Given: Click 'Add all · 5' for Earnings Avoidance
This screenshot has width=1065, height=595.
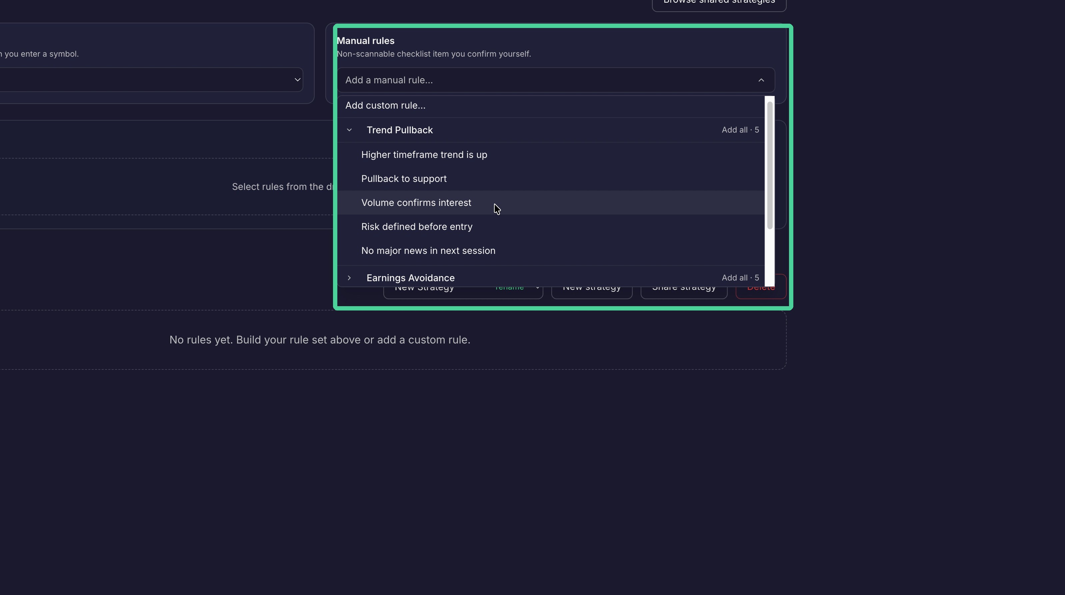Looking at the screenshot, I should tap(740, 278).
